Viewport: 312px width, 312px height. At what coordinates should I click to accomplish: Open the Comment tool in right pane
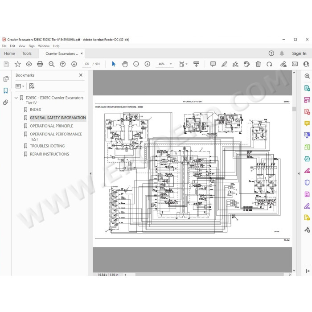(307, 123)
